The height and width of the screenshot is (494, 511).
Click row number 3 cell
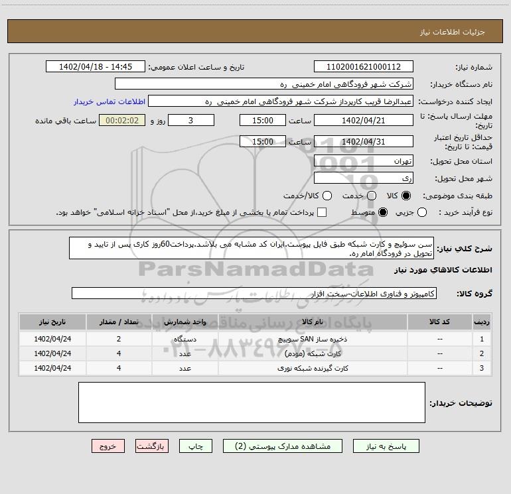click(x=481, y=368)
